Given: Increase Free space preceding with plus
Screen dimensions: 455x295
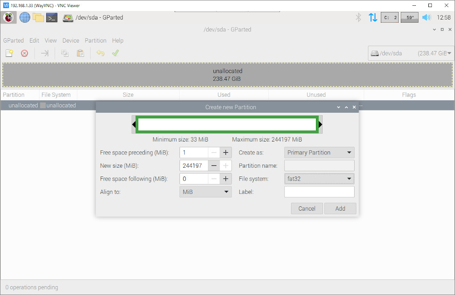Looking at the screenshot, I should tap(226, 153).
